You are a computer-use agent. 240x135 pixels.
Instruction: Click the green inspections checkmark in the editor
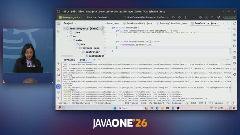point(229,28)
